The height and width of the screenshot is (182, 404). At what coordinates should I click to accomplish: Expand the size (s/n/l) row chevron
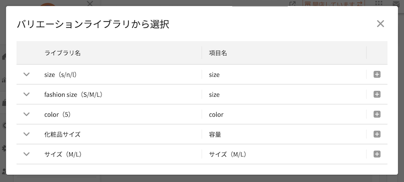(x=27, y=75)
